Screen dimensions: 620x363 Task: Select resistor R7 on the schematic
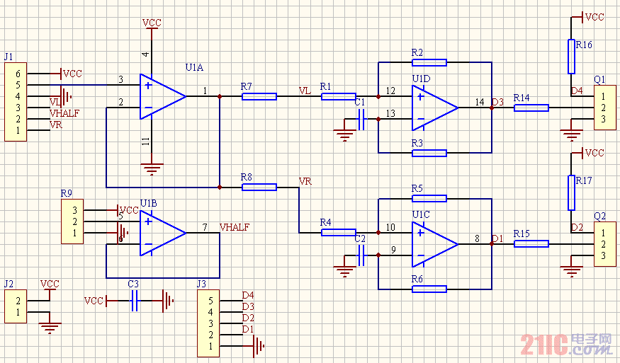(259, 96)
